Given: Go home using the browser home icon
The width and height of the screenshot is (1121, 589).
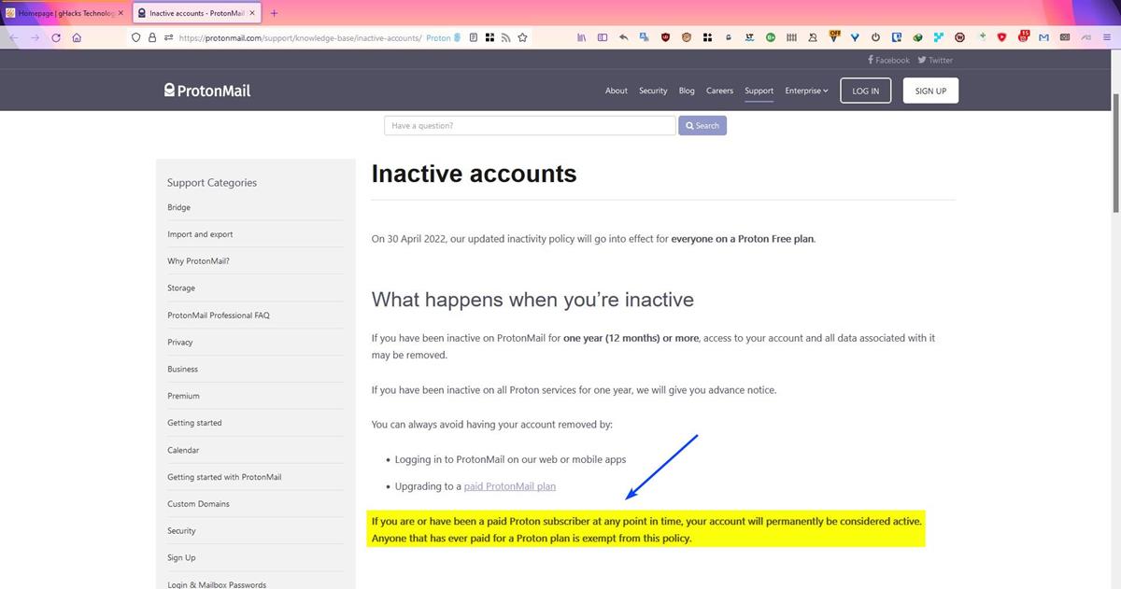Looking at the screenshot, I should pyautogui.click(x=77, y=37).
